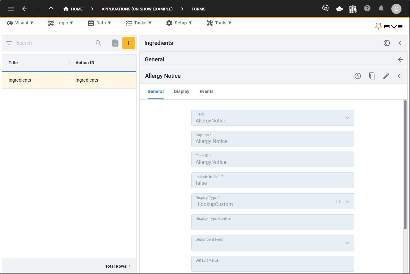
Task: Open the Setup menu
Action: [x=179, y=23]
